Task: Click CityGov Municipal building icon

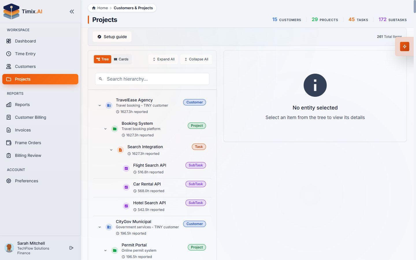Action: coord(109,227)
